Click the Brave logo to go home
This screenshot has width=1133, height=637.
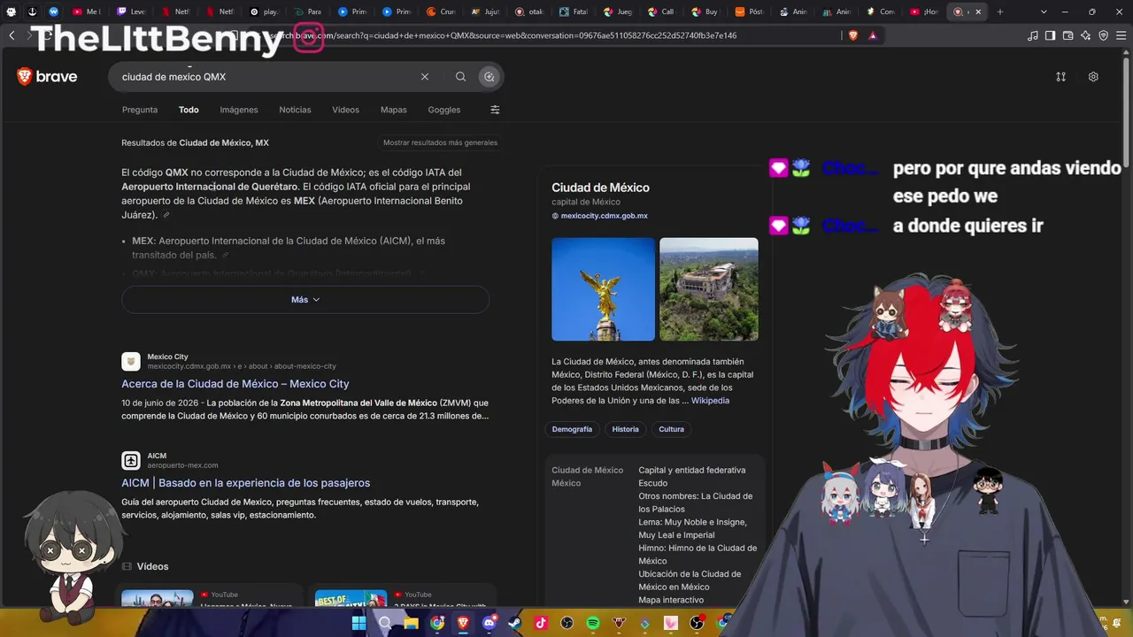point(47,77)
